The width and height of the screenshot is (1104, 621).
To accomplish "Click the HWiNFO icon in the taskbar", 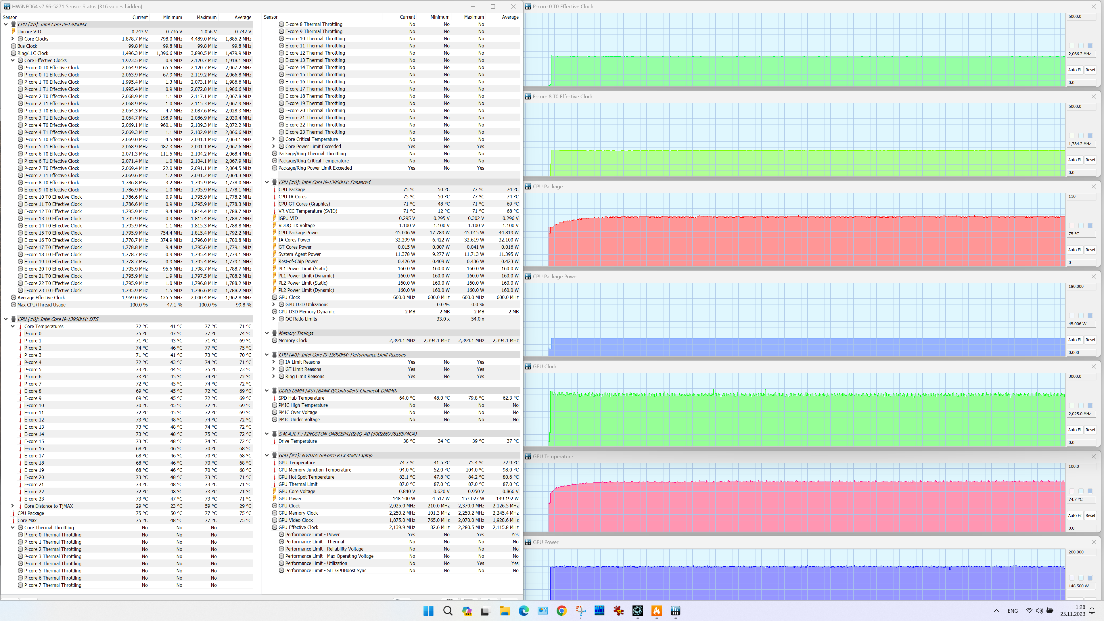I will (x=675, y=611).
